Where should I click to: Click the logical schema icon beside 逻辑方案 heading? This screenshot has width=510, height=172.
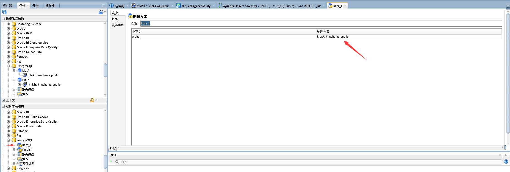pos(130,16)
